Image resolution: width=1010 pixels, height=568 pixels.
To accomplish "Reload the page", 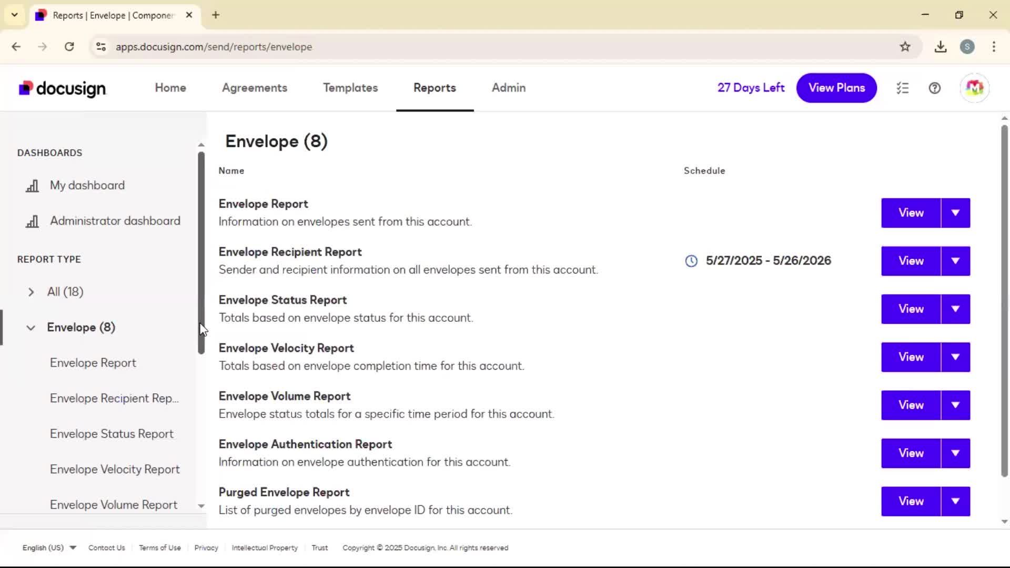I will (x=69, y=47).
